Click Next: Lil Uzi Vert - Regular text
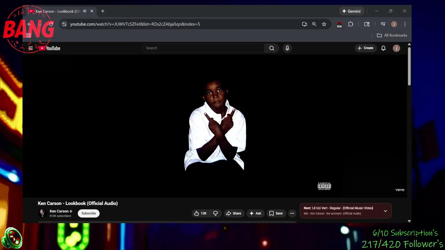Image resolution: width=445 pixels, height=250 pixels. [x=338, y=208]
